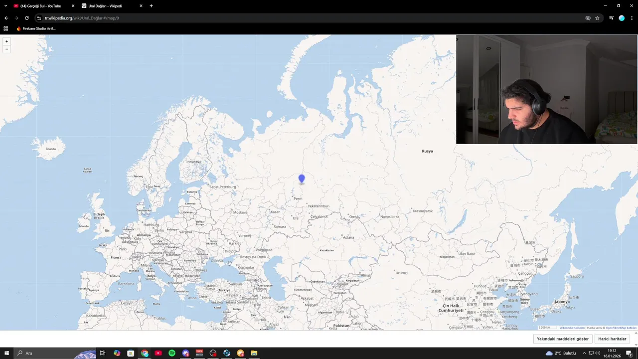Reload the Wikipedia map page
The image size is (638, 359).
pyautogui.click(x=27, y=18)
